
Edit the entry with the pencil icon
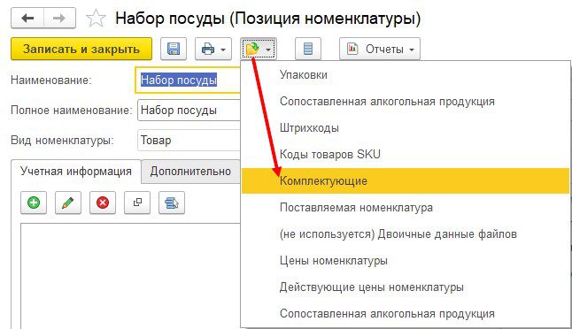(x=68, y=203)
